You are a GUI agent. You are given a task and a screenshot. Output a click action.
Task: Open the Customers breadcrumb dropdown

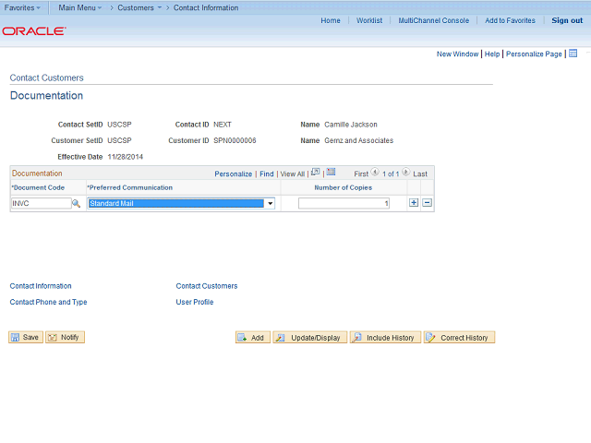139,7
